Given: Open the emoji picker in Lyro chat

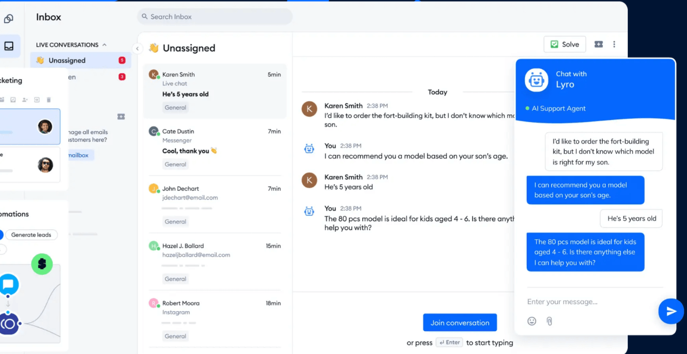Looking at the screenshot, I should [532, 321].
